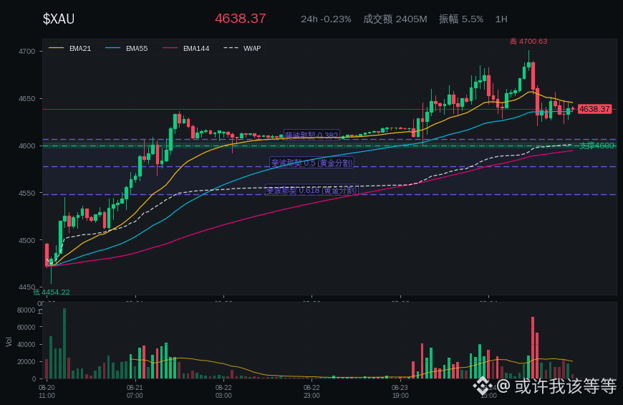Click the red 4638.37 price tag on axis
The height and width of the screenshot is (405, 623).
point(594,109)
